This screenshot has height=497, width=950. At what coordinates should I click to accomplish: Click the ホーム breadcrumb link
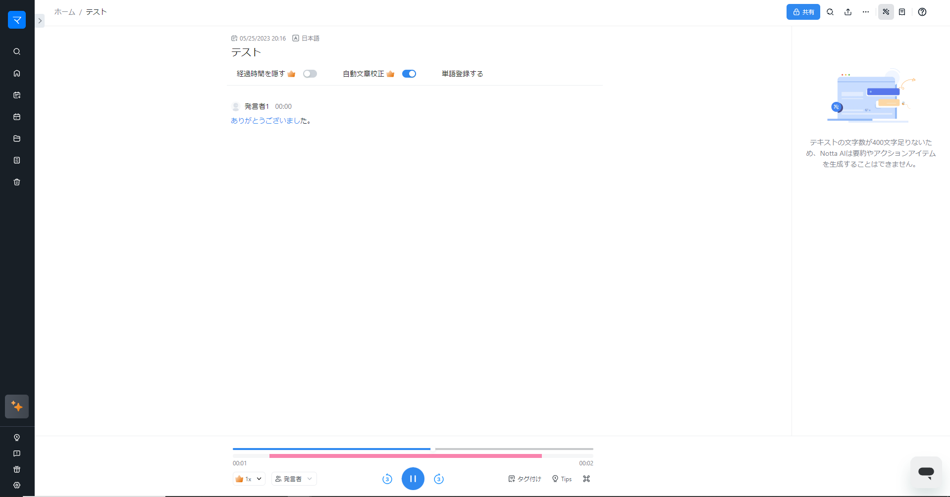[x=65, y=12]
